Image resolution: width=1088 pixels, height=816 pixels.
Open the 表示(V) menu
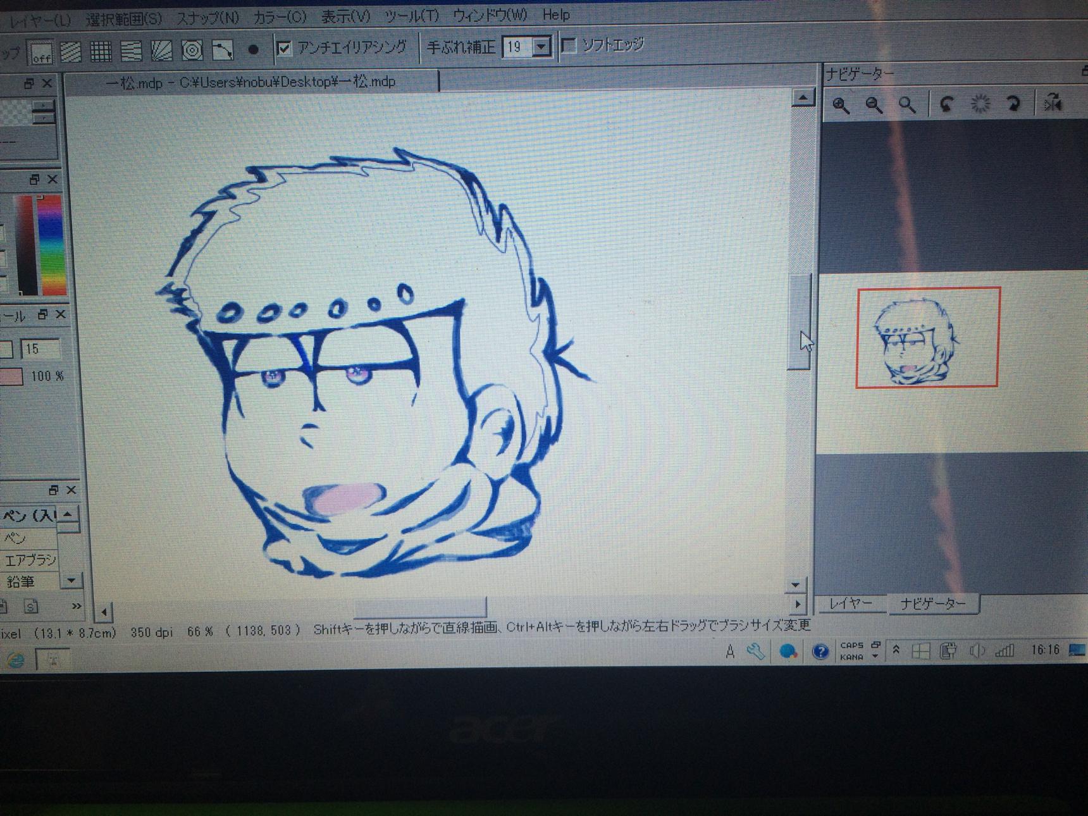[x=345, y=16]
